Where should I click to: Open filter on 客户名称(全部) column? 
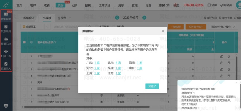[x=55, y=42]
